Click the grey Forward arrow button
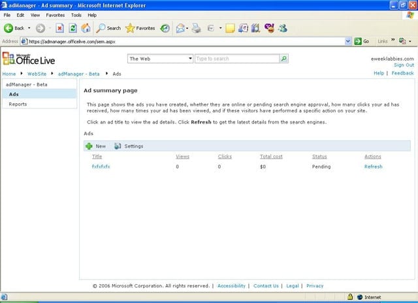The image size is (418, 303). click(40, 28)
